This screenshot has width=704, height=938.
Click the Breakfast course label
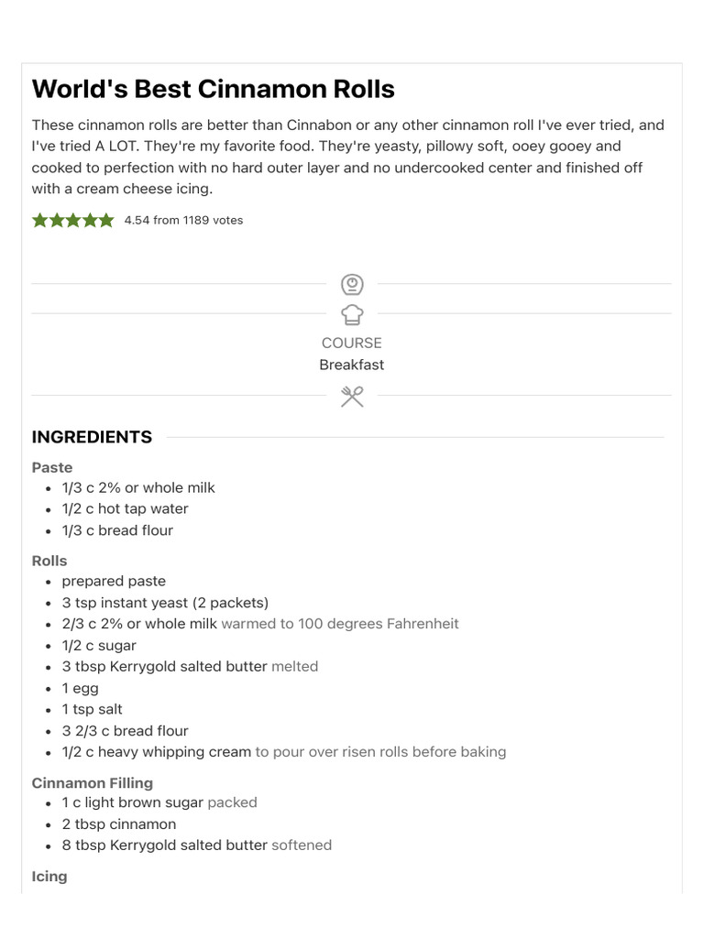click(352, 365)
